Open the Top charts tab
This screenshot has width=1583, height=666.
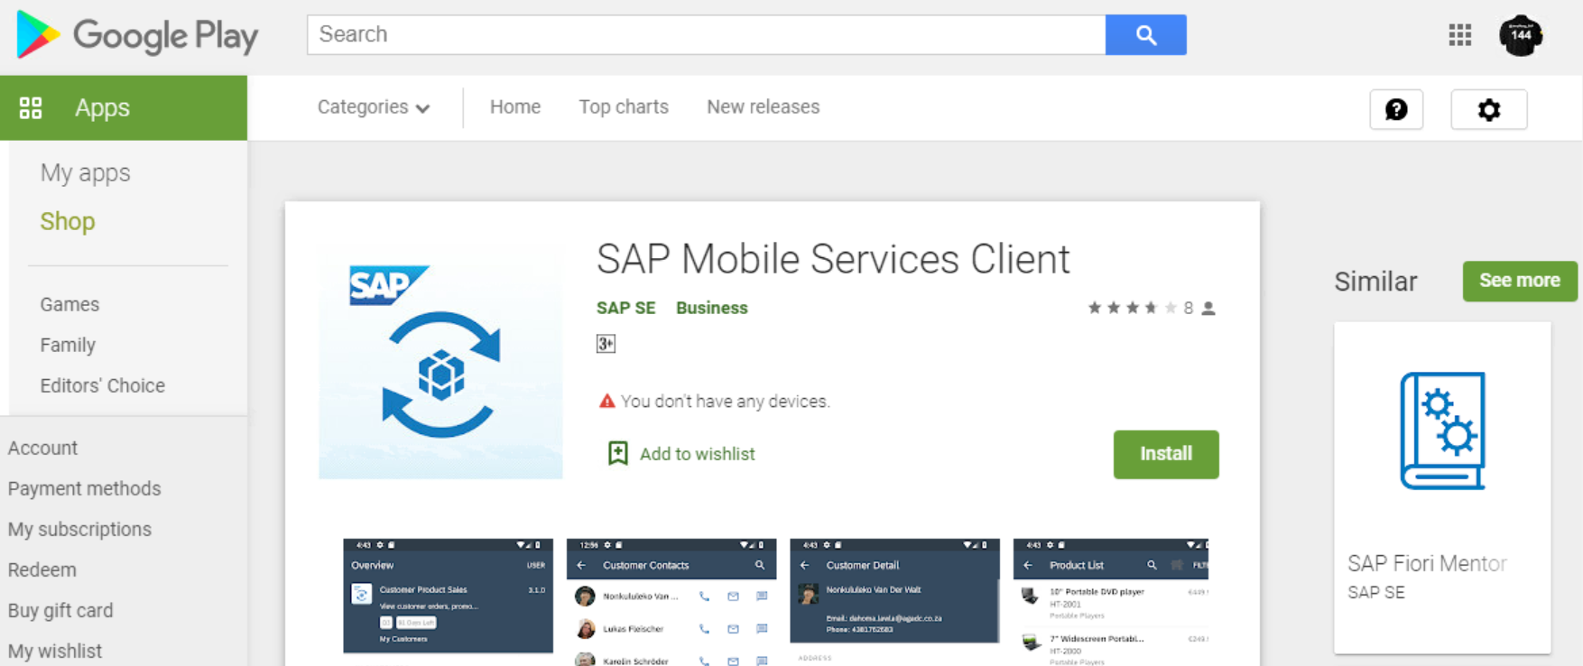[624, 106]
